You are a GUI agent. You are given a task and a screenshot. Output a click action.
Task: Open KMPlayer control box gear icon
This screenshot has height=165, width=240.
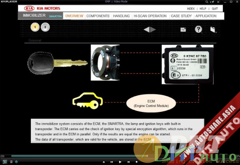[16, 162]
